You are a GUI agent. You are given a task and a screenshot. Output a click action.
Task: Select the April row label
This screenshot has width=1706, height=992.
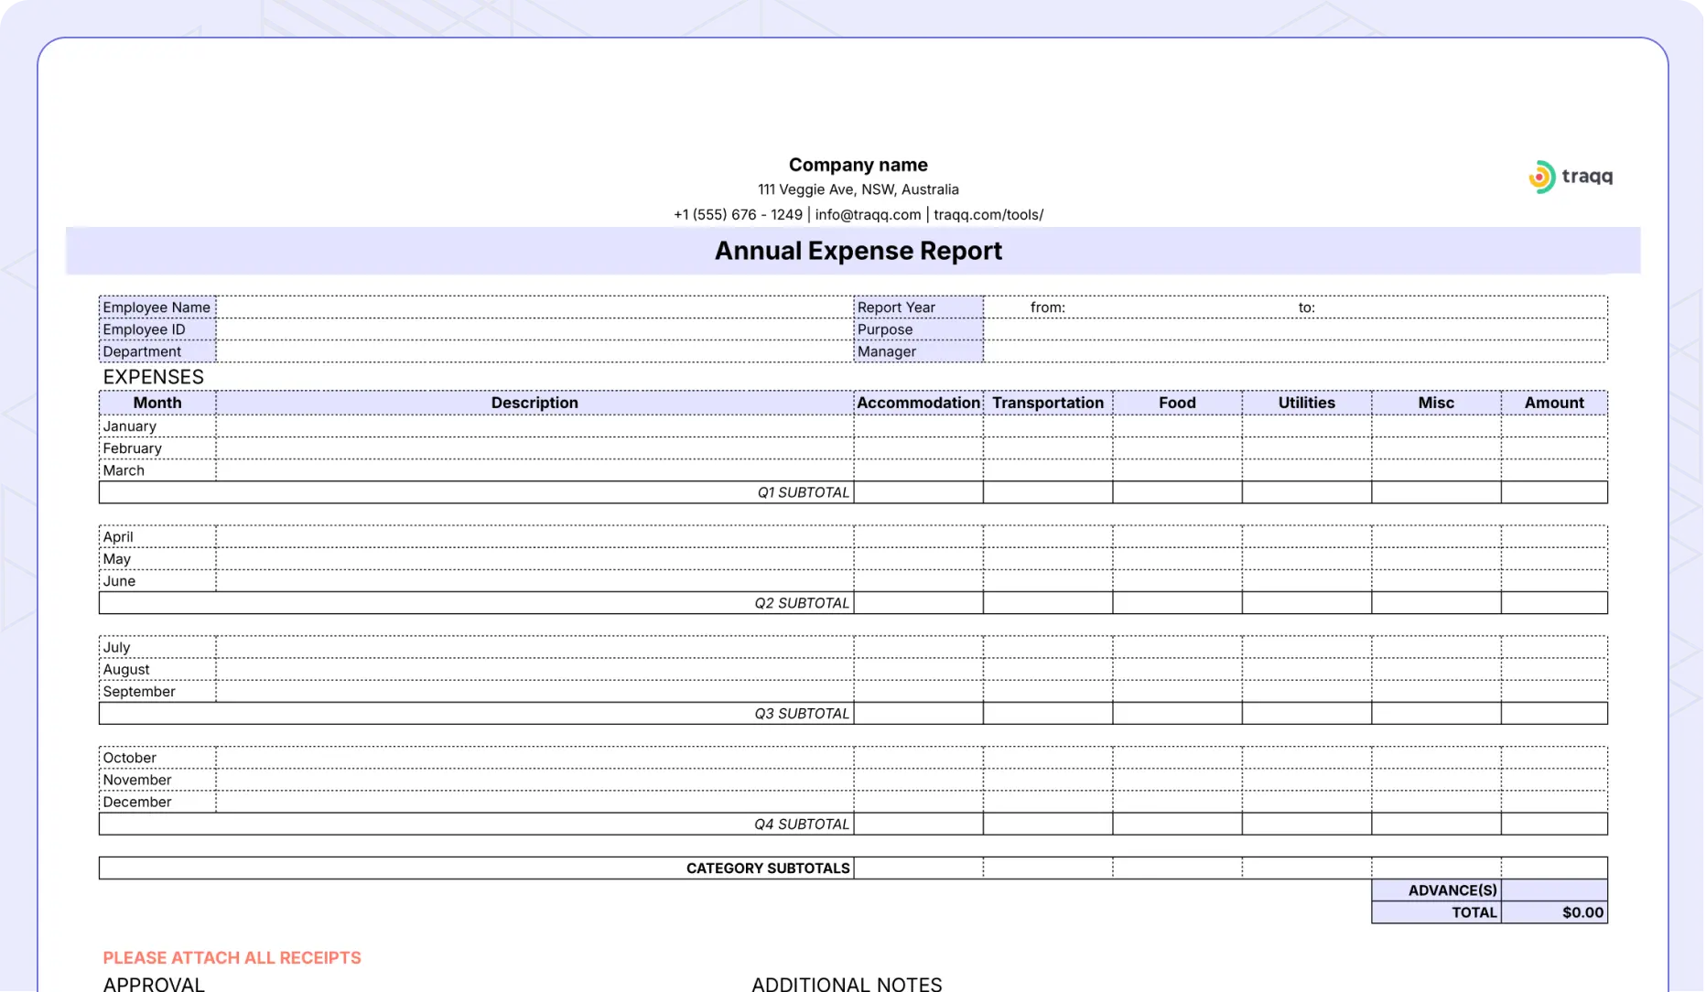pyautogui.click(x=117, y=537)
